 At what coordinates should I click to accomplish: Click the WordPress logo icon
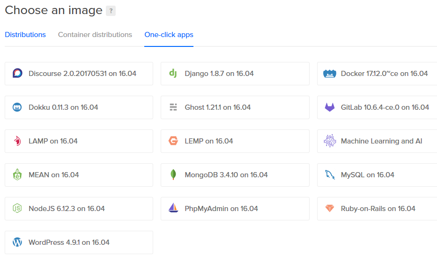17,242
